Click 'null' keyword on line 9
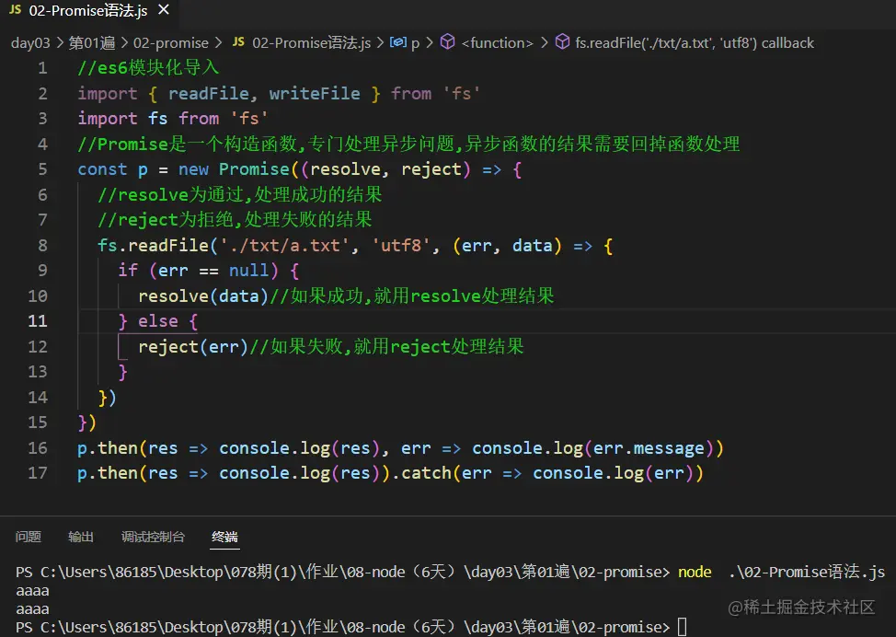This screenshot has width=896, height=637. (x=249, y=271)
